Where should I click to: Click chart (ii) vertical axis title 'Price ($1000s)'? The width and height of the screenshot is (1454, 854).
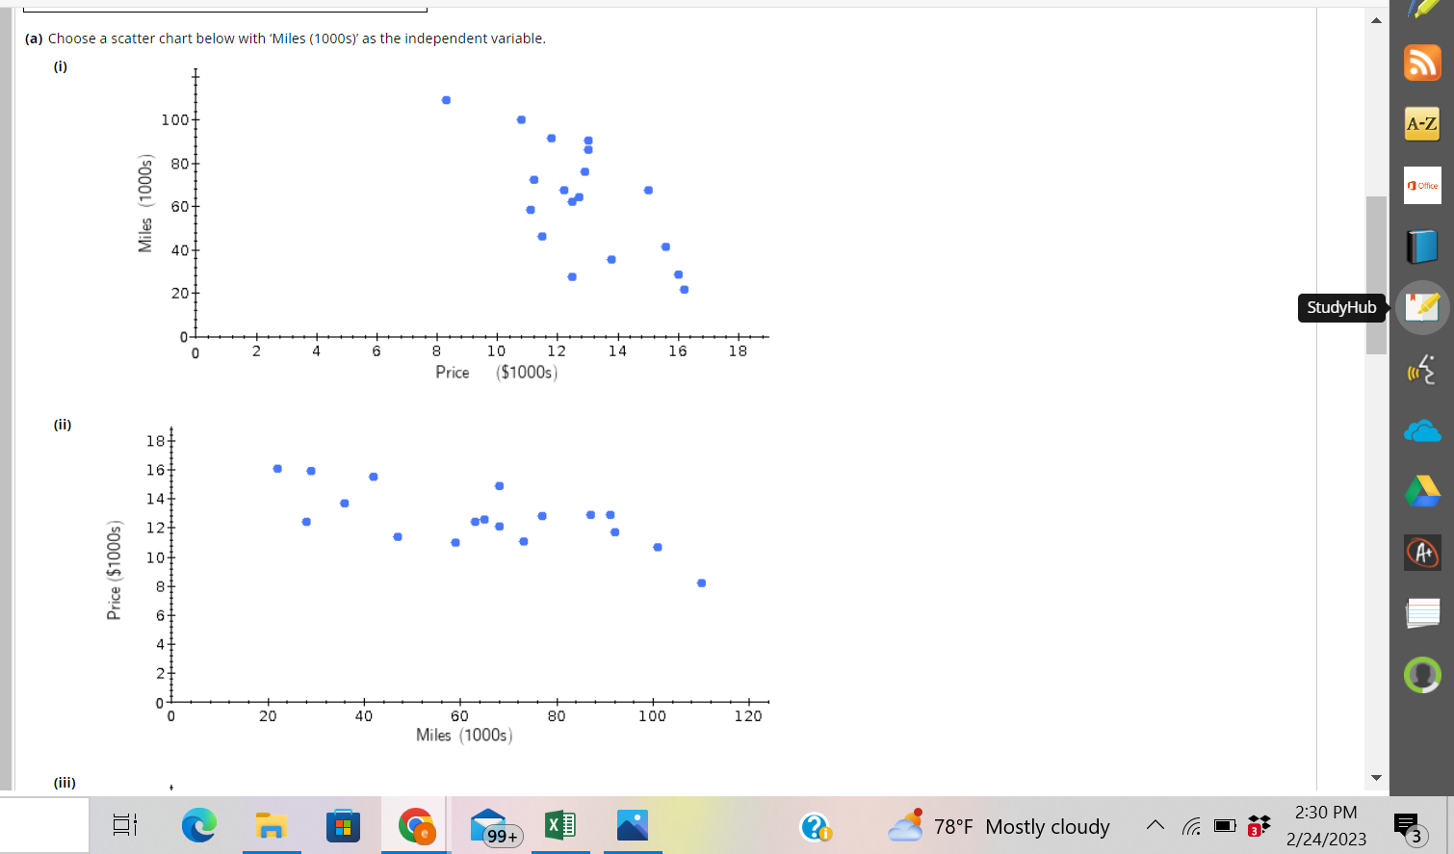pos(114,570)
